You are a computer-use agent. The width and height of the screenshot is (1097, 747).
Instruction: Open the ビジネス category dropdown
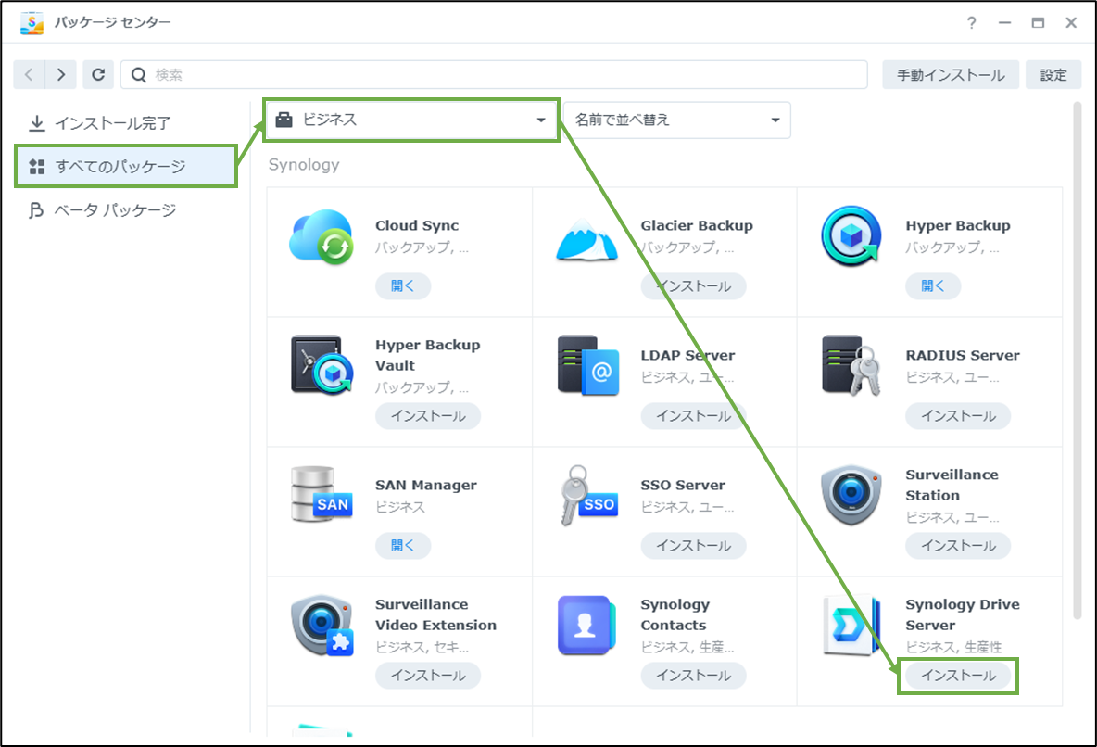coord(411,120)
